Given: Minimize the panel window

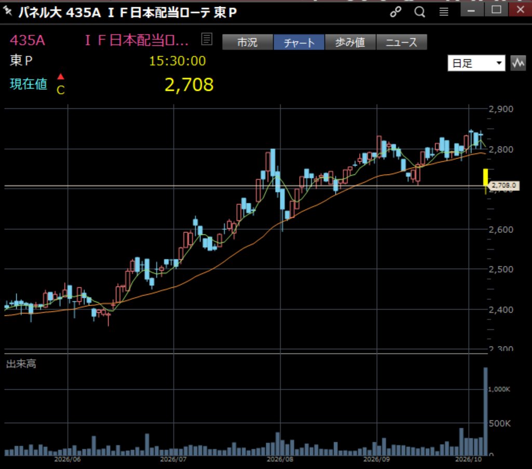Looking at the screenshot, I should 472,10.
